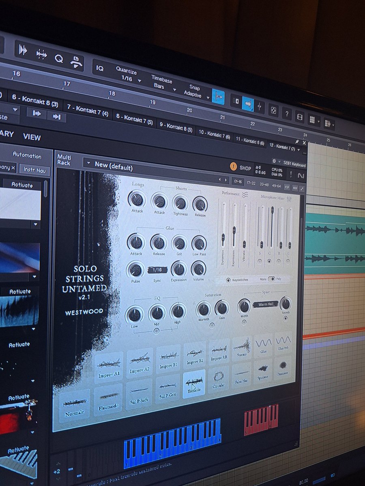This screenshot has height=486, width=365.
Task: Select the Flautando articulation
Action: coord(109,400)
